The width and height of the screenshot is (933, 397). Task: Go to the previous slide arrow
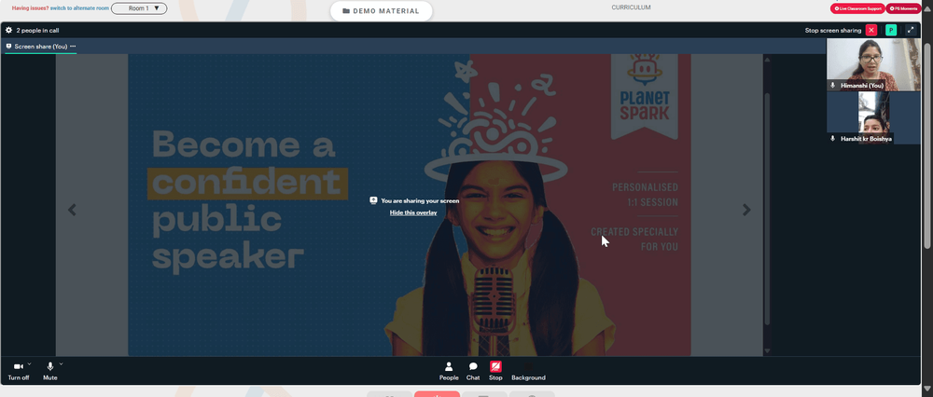click(x=72, y=210)
